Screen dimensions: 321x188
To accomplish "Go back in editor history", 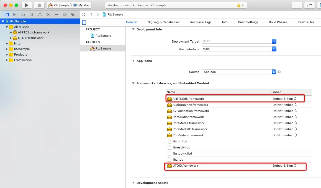I will click(91, 14).
